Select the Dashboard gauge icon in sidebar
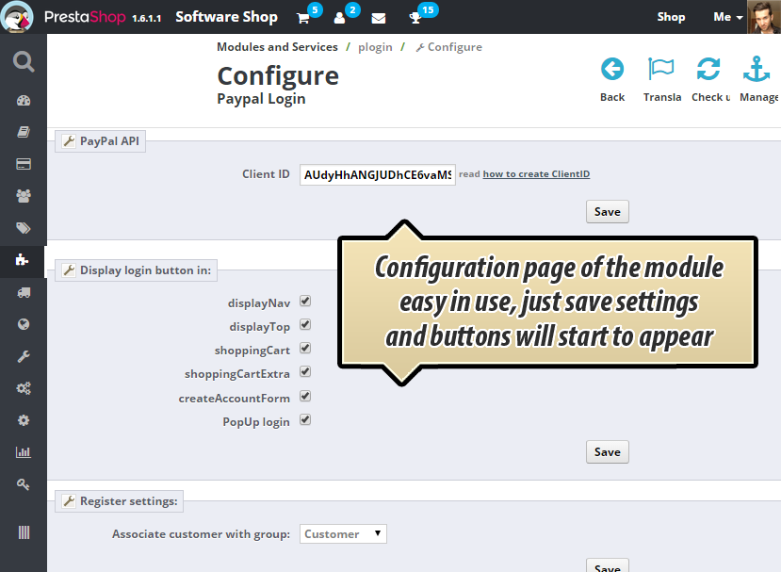Screen dimensions: 781x572 point(23,100)
